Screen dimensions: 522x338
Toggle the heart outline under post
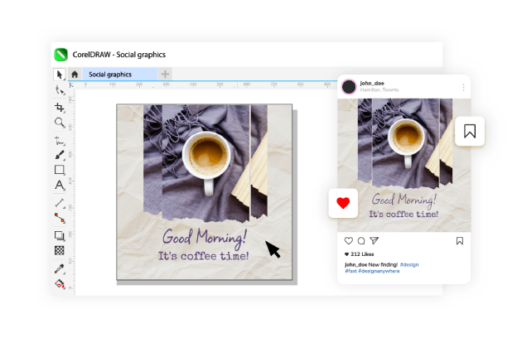point(349,240)
